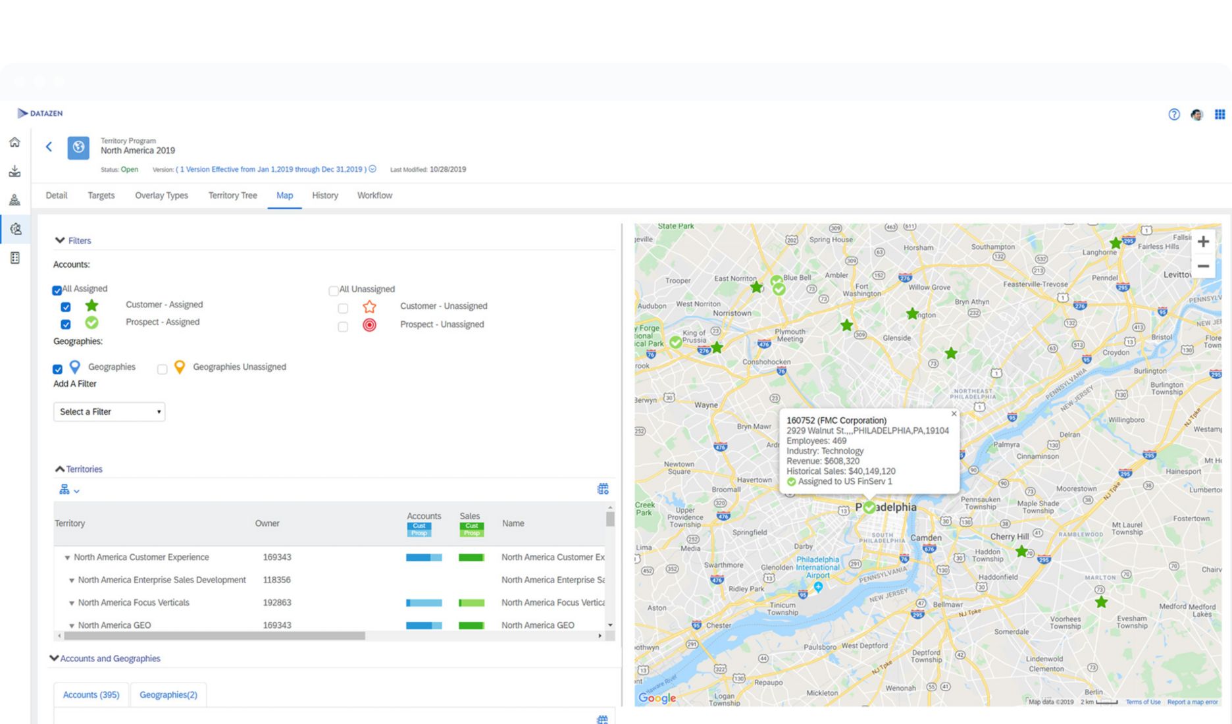Select the import/inbox icon in sidebar
1232x724 pixels.
[x=15, y=171]
